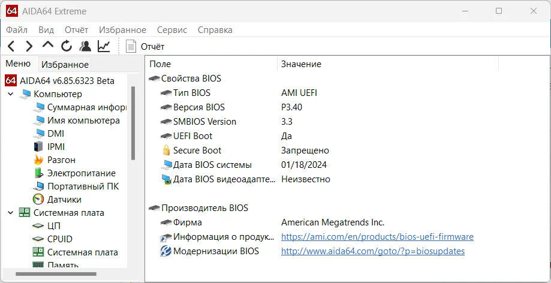Click the CPUID chip icon
Image resolution: width=551 pixels, height=283 pixels.
pyautogui.click(x=38, y=239)
